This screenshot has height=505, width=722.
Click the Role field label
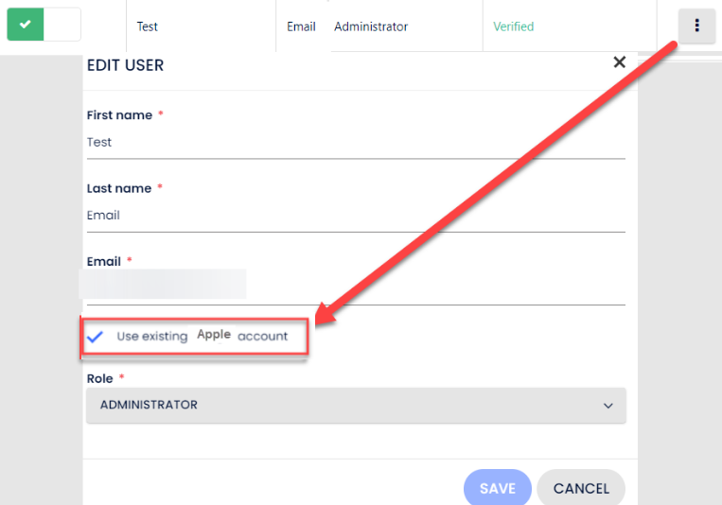coord(99,378)
